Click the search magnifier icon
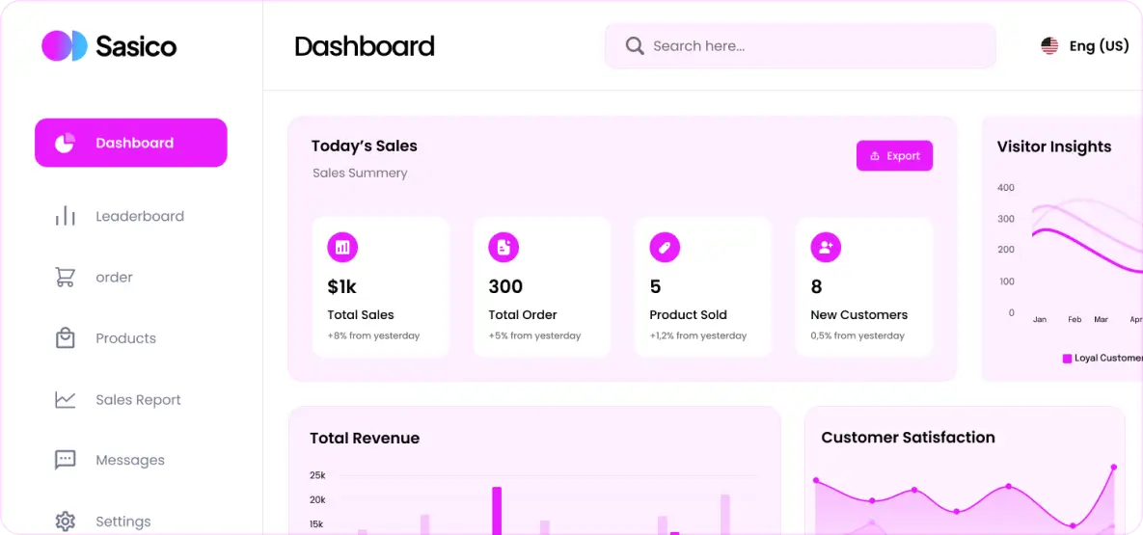The height and width of the screenshot is (535, 1143). (x=635, y=46)
